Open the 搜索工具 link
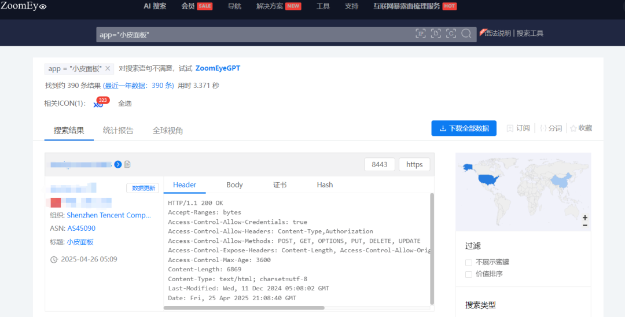625x317 pixels. coord(530,34)
